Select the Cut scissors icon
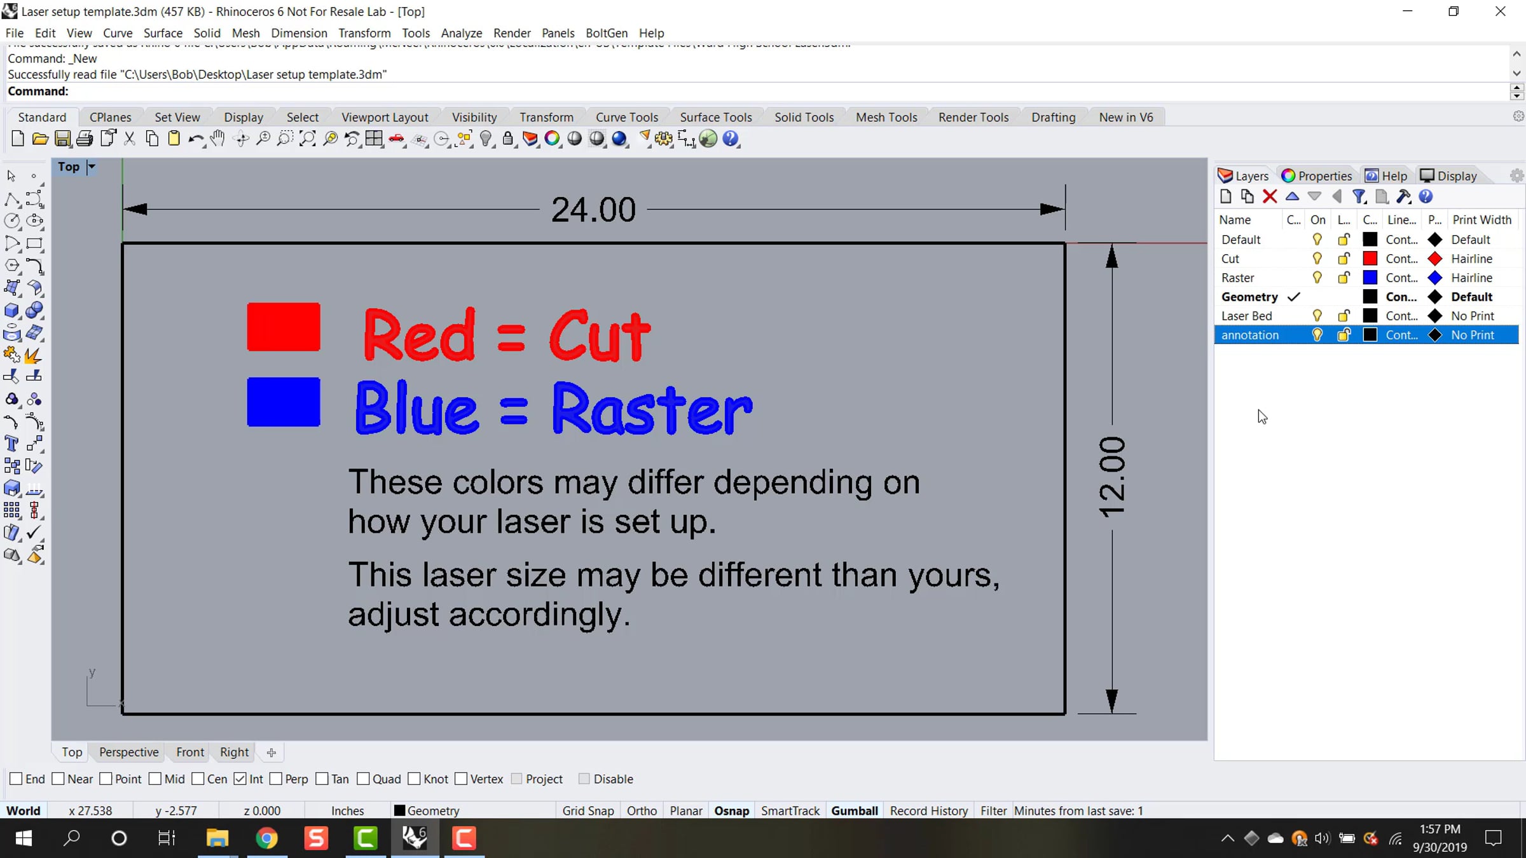Viewport: 1526px width, 858px height. [130, 139]
